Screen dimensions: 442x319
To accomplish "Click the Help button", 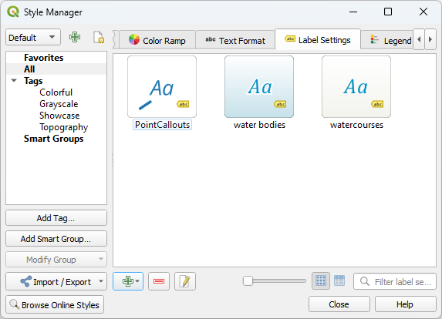I will [x=405, y=304].
